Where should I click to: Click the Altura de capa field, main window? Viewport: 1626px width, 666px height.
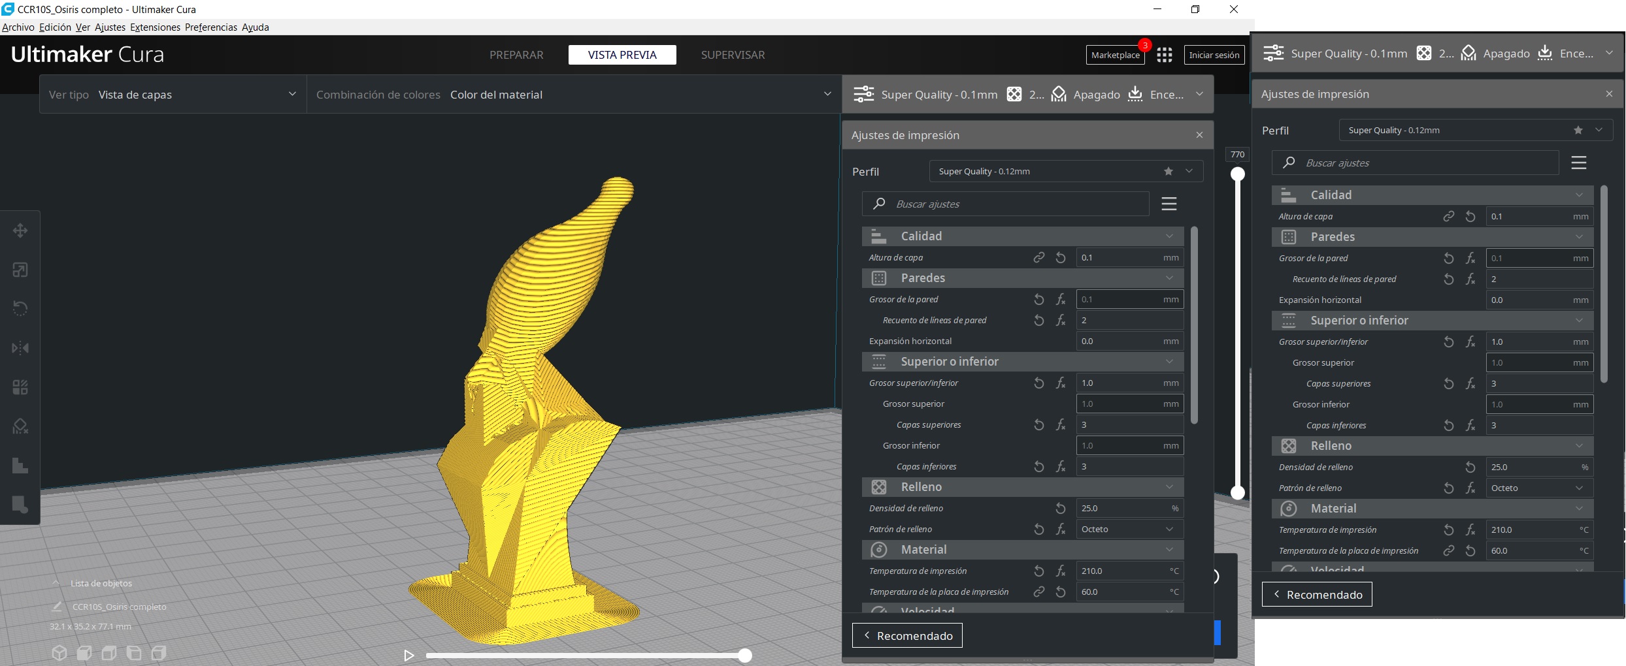coord(1129,257)
